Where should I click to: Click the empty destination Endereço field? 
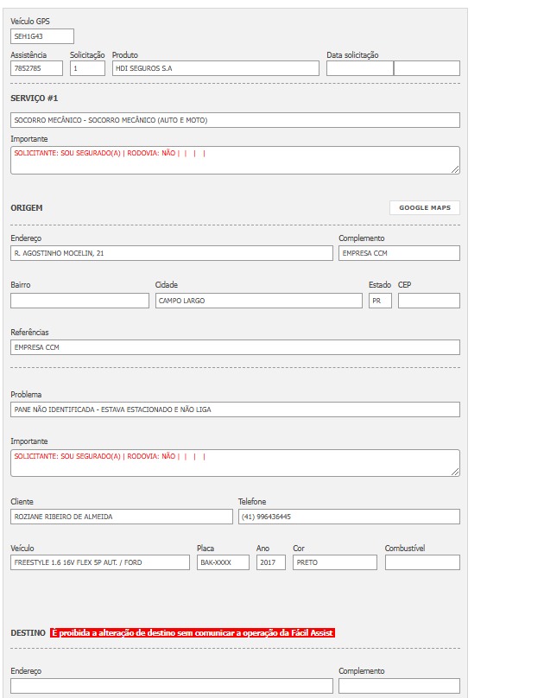tap(171, 686)
